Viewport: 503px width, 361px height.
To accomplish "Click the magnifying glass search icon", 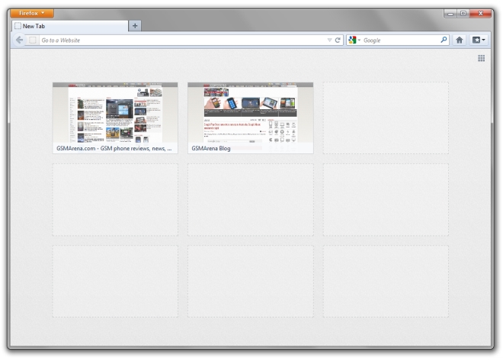I will pos(444,40).
